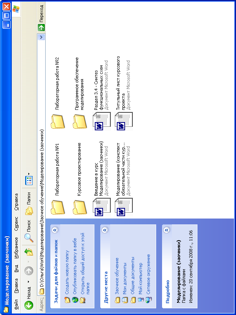Click the Мой компьютер icon
This screenshot has width=236, height=315.
click(x=141, y=300)
